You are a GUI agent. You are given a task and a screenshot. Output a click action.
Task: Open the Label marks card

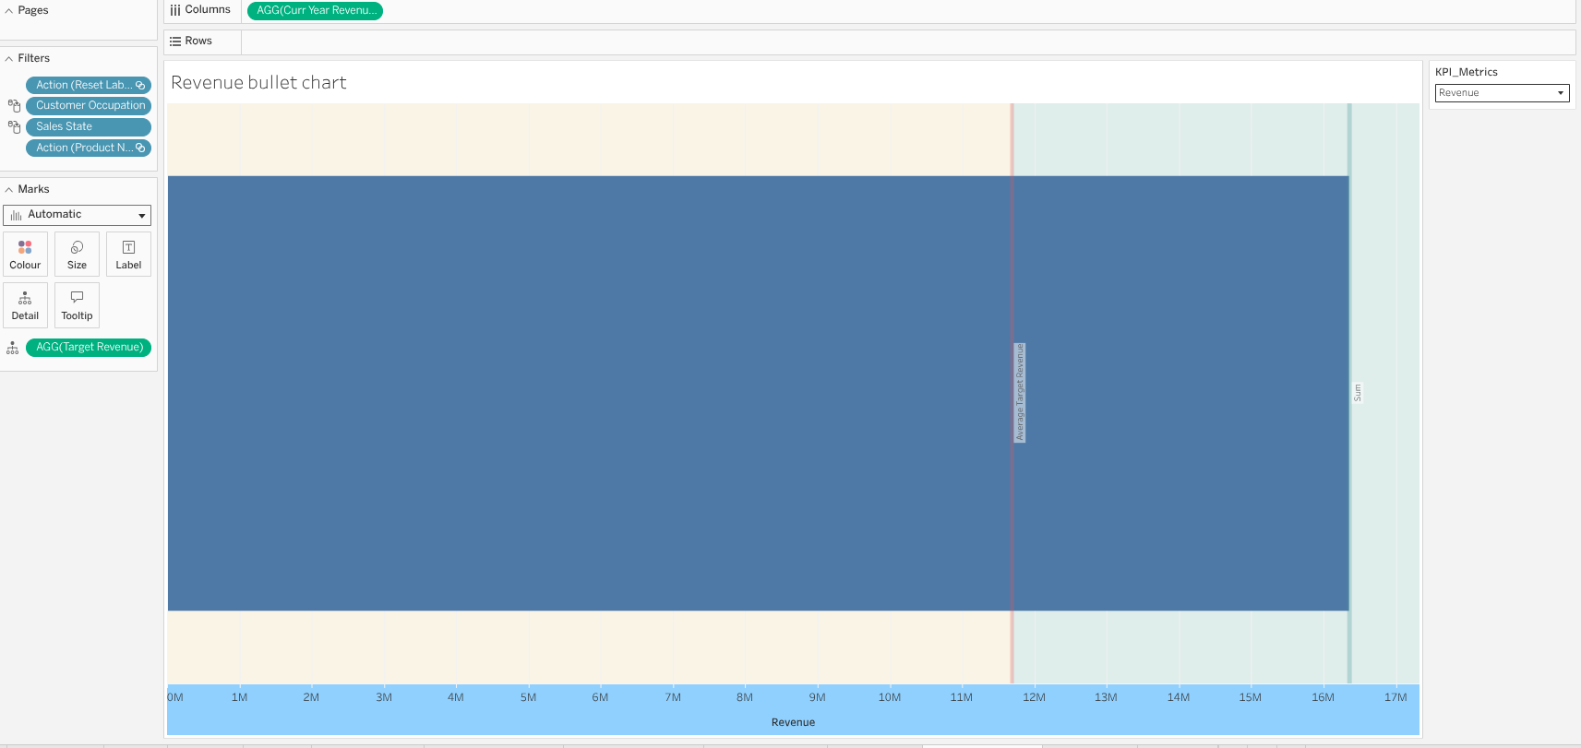pos(128,255)
